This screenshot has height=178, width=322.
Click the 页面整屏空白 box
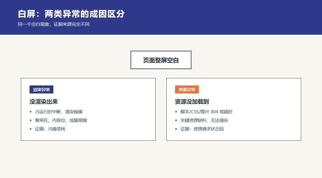coord(161,60)
